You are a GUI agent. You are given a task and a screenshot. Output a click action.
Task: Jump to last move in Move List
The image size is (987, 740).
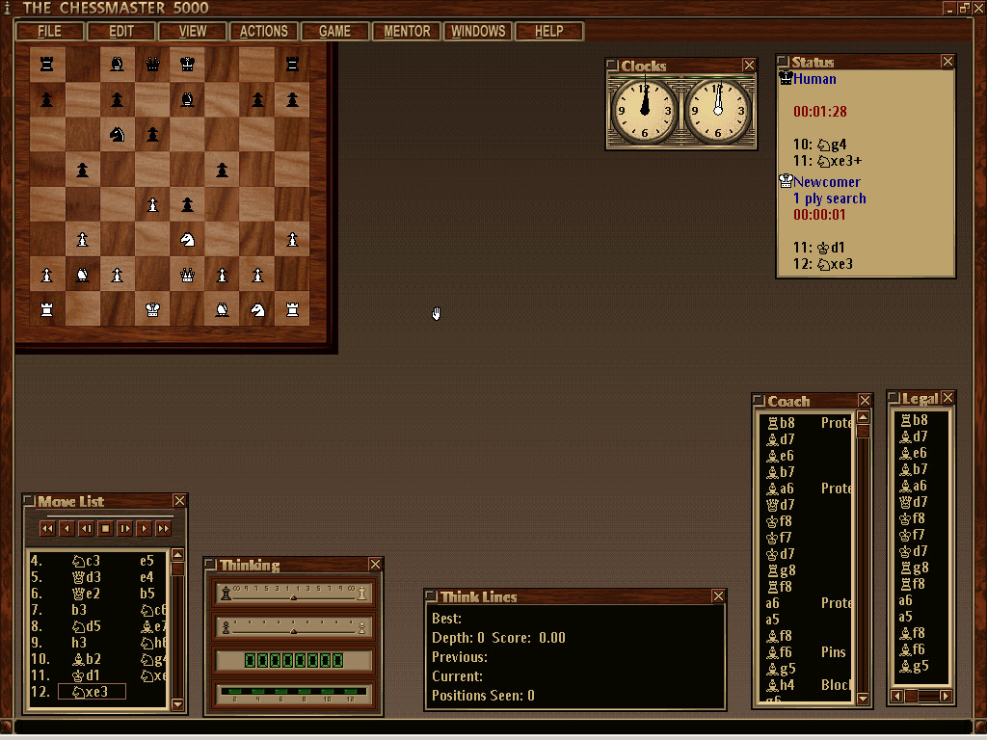pos(164,529)
